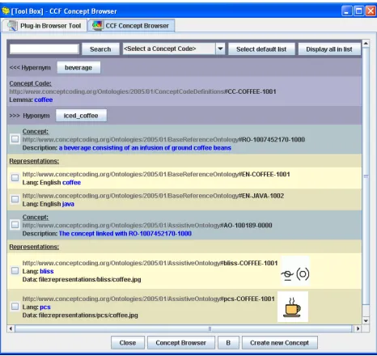The width and height of the screenshot is (377, 356).
Task: Click the CC-COFFEE-1001 concept code URL
Action: [142, 91]
